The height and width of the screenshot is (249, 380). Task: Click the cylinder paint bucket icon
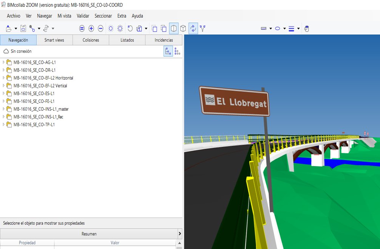(x=307, y=29)
